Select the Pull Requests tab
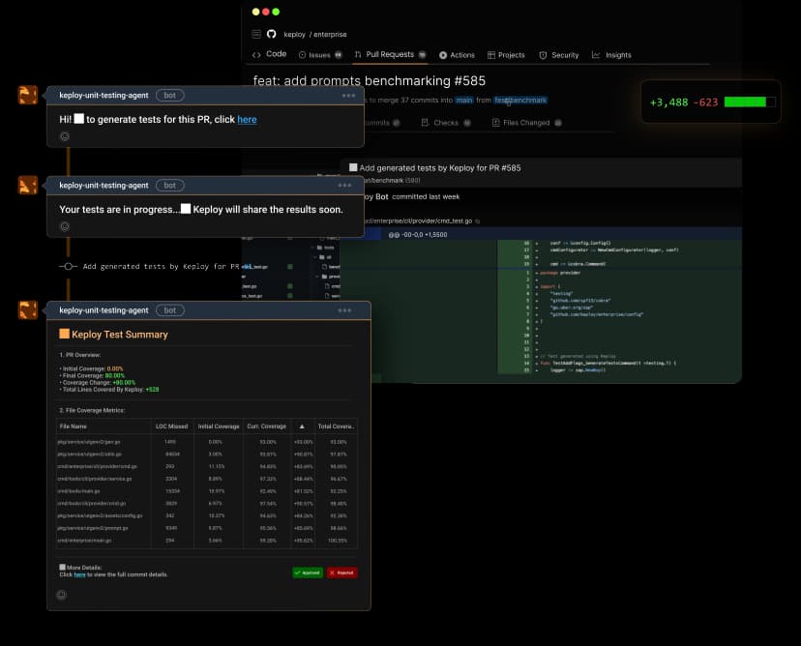Viewport: 801px width, 646px height. (390, 55)
